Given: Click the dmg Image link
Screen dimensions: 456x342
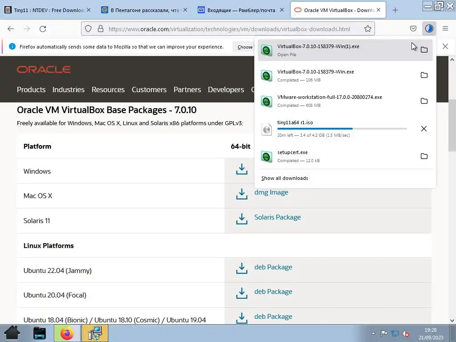Looking at the screenshot, I should [x=271, y=192].
